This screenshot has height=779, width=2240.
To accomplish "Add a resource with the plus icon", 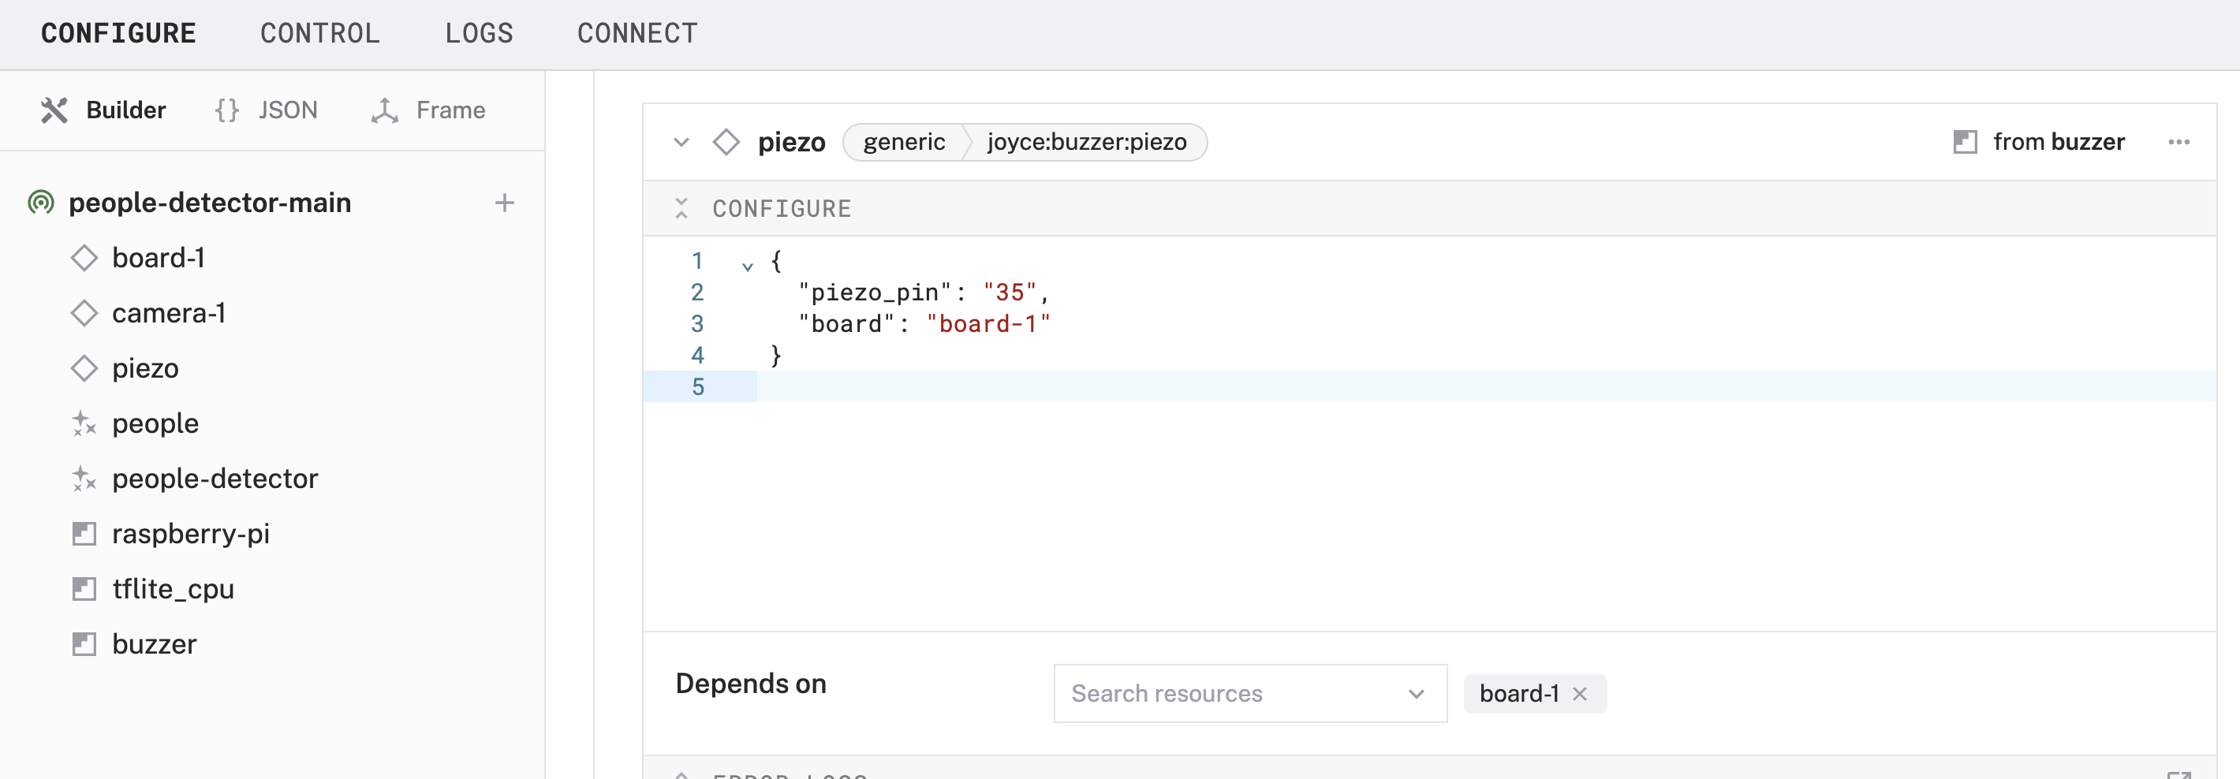I will click(504, 203).
